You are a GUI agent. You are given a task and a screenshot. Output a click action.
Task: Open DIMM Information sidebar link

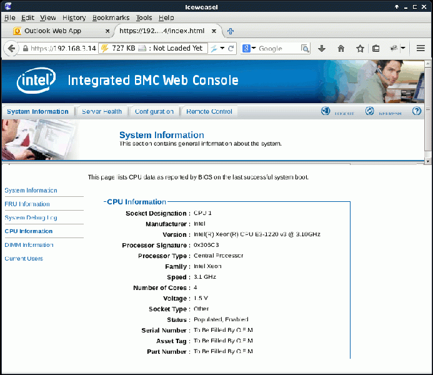click(x=29, y=245)
